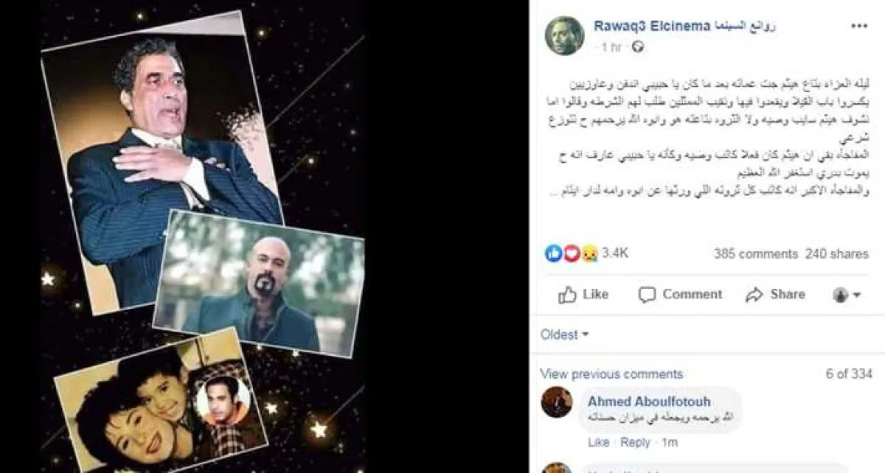Open the post options three-dots menu
This screenshot has height=473, width=885.
[x=859, y=25]
